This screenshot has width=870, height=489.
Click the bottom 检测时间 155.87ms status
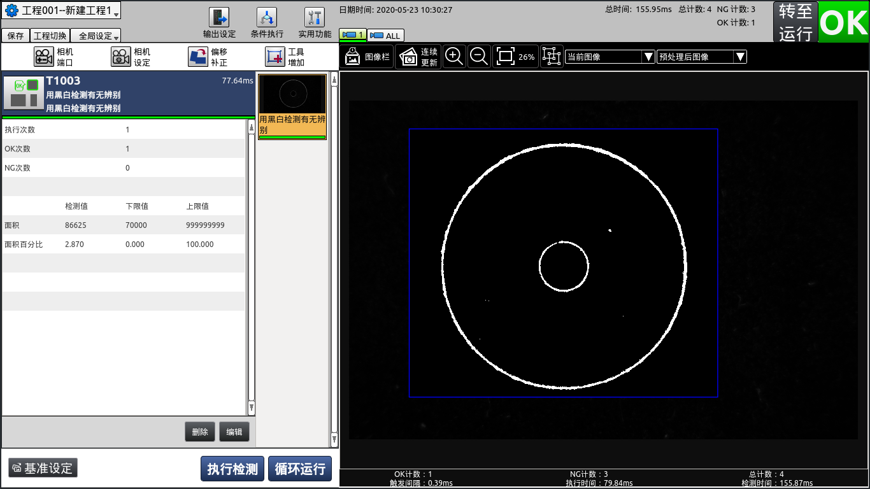(x=777, y=483)
